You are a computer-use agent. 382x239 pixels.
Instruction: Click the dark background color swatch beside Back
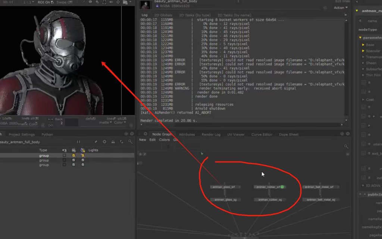(x=72, y=123)
